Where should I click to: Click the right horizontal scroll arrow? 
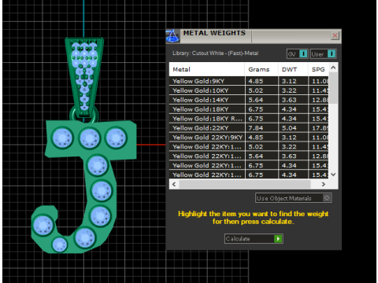click(x=324, y=184)
